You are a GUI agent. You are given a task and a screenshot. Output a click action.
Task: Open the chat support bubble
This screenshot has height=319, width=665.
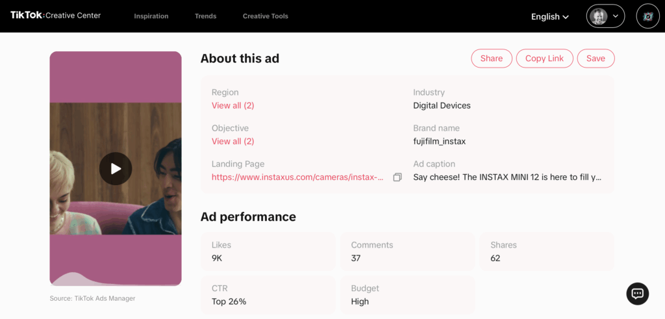tap(638, 294)
